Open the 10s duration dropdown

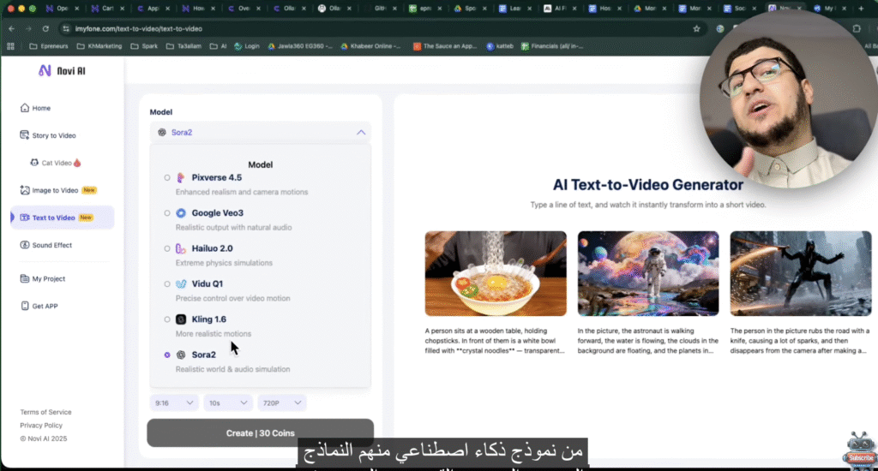[228, 402]
